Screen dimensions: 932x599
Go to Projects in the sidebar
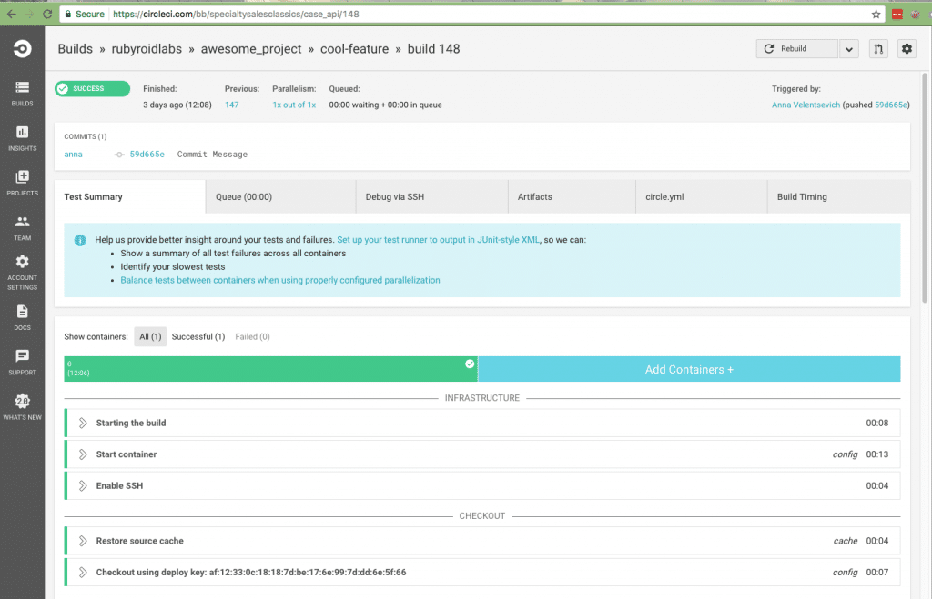click(x=22, y=183)
